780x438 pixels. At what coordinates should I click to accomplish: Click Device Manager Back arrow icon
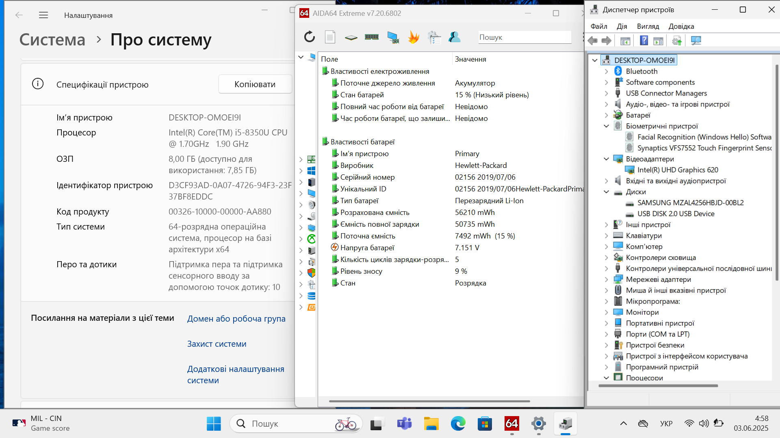[593, 41]
